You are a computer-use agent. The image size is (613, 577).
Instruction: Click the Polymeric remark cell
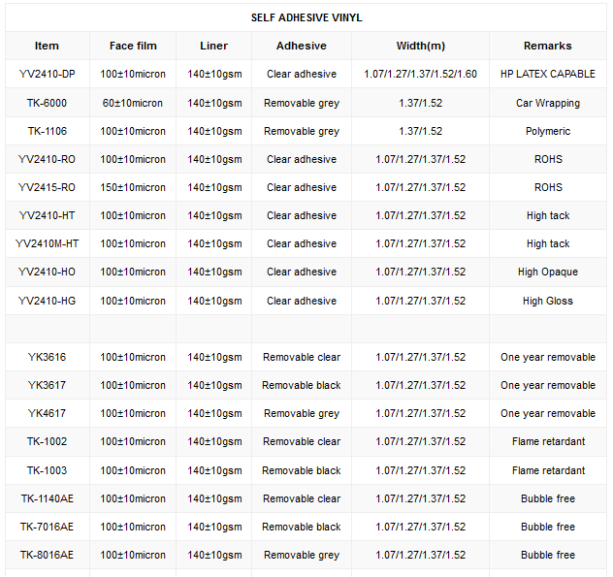coord(548,131)
